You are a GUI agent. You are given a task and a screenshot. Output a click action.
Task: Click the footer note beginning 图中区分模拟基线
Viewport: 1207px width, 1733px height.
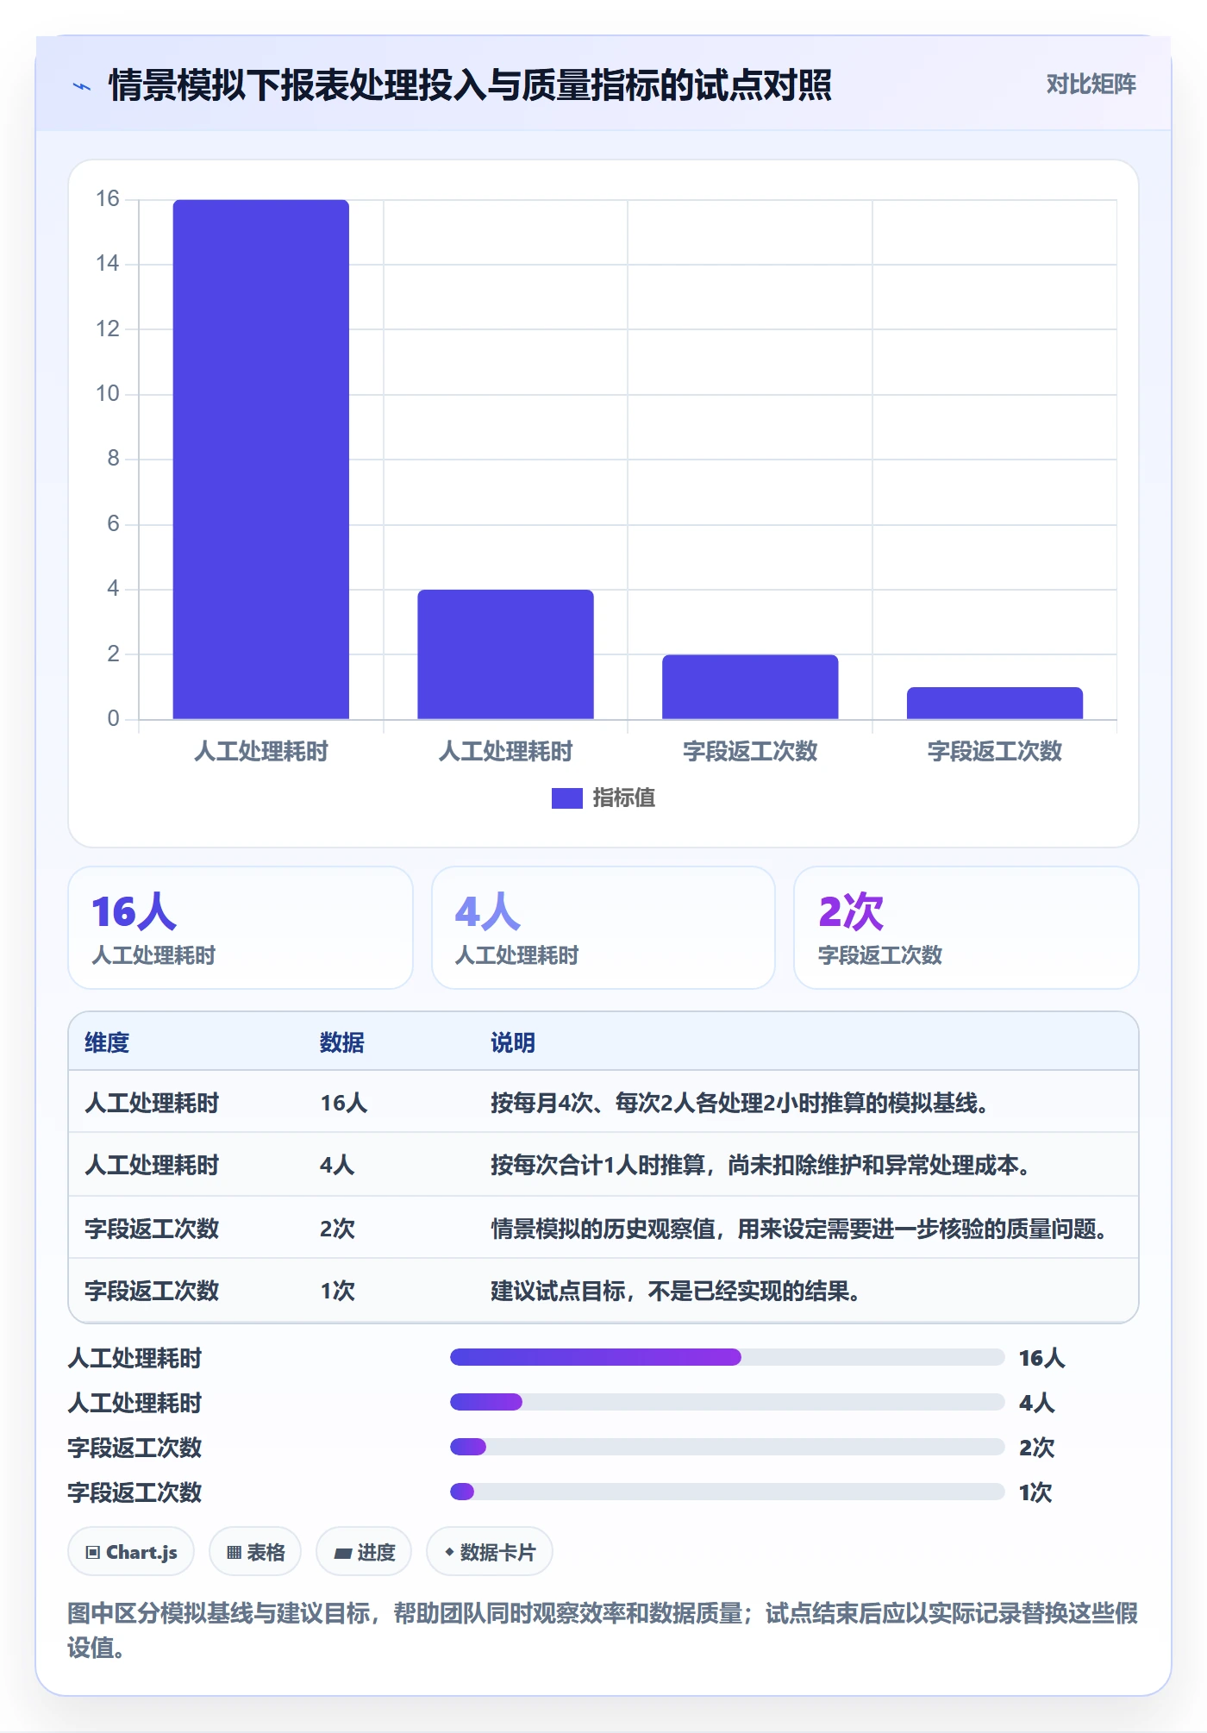pyautogui.click(x=603, y=1630)
